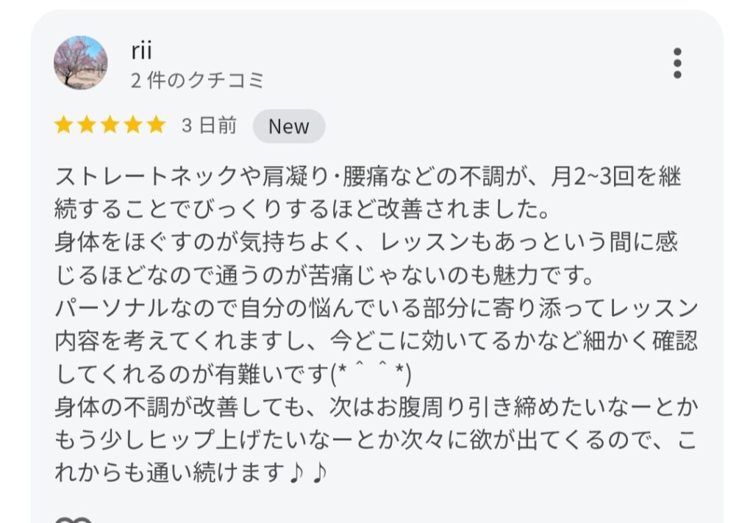The height and width of the screenshot is (523, 753).
Task: View the "2 件のクチコミ" reviewer stats
Action: [x=197, y=79]
